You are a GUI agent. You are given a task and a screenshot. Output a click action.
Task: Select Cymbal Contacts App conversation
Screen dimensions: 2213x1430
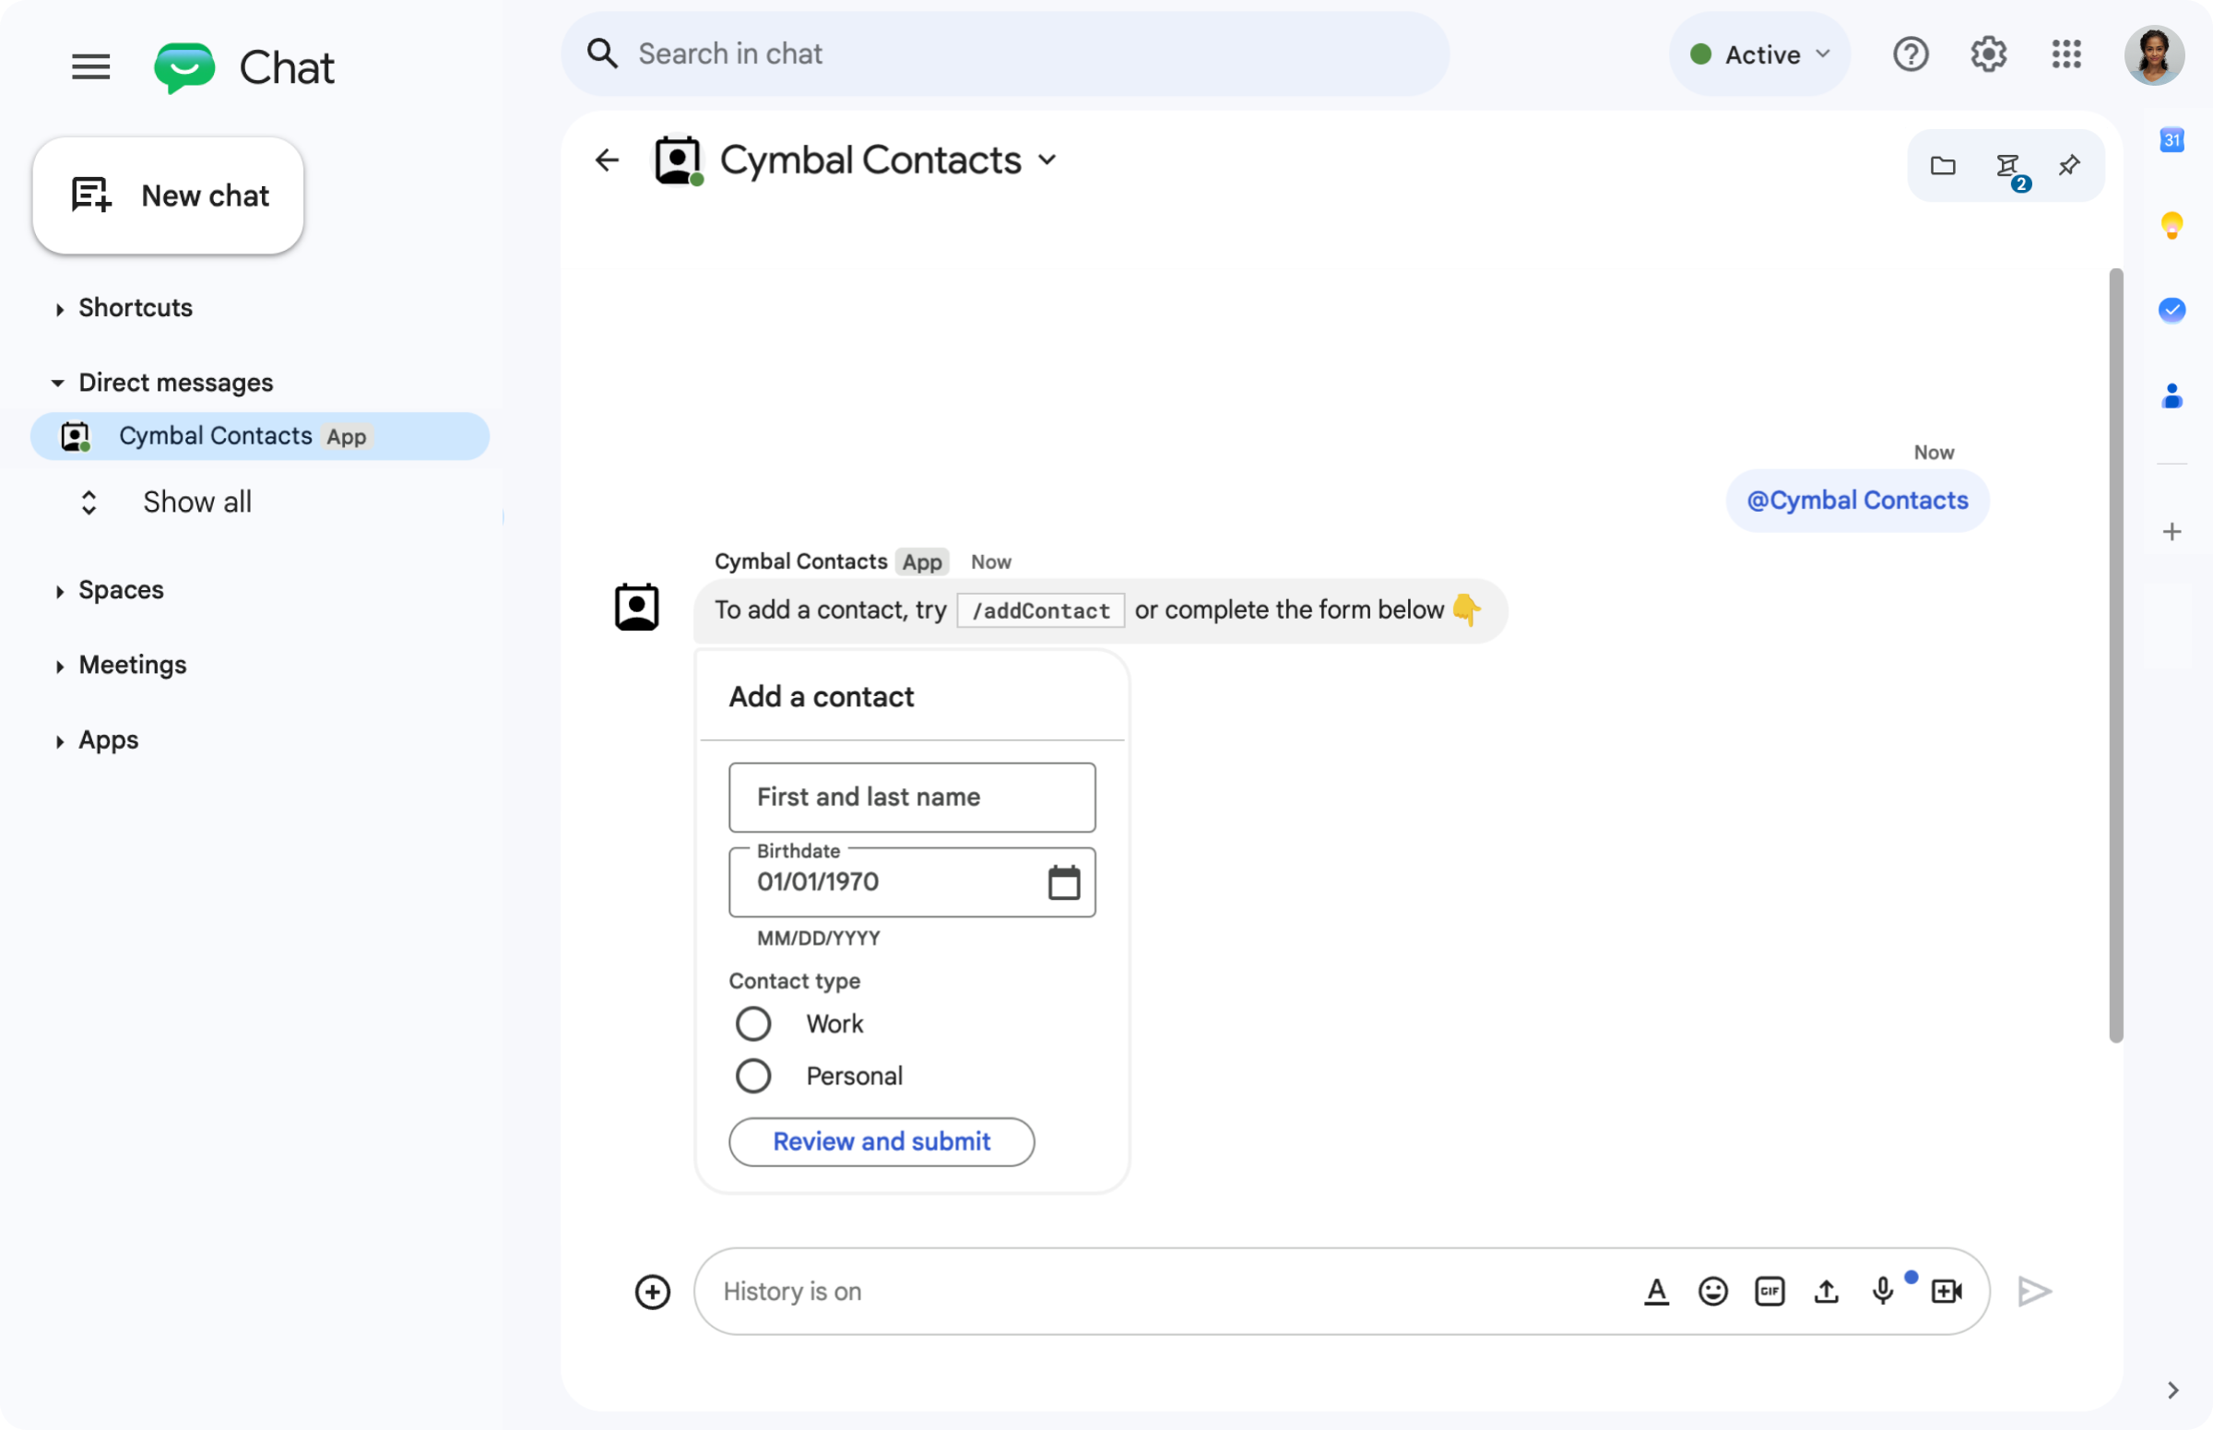[260, 436]
